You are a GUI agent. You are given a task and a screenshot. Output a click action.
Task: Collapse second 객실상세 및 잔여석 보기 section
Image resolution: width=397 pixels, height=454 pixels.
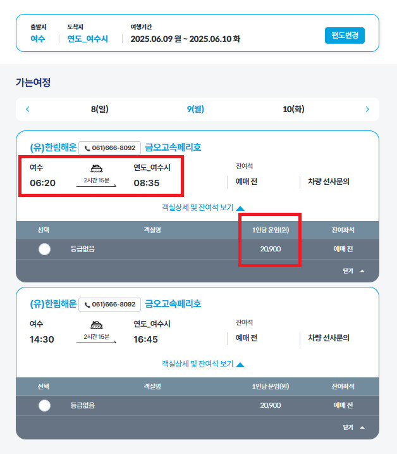202,364
